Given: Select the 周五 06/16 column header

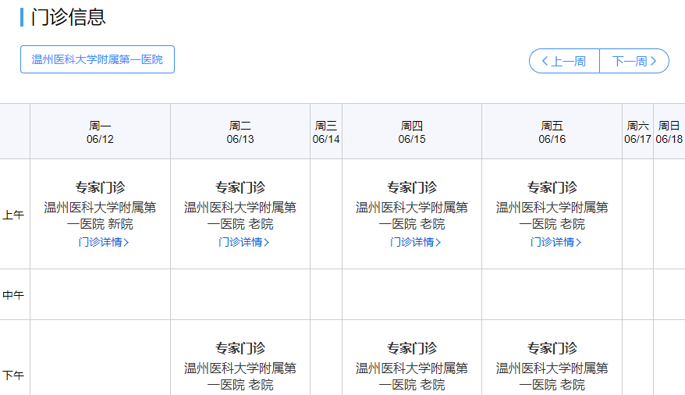Looking at the screenshot, I should (552, 132).
